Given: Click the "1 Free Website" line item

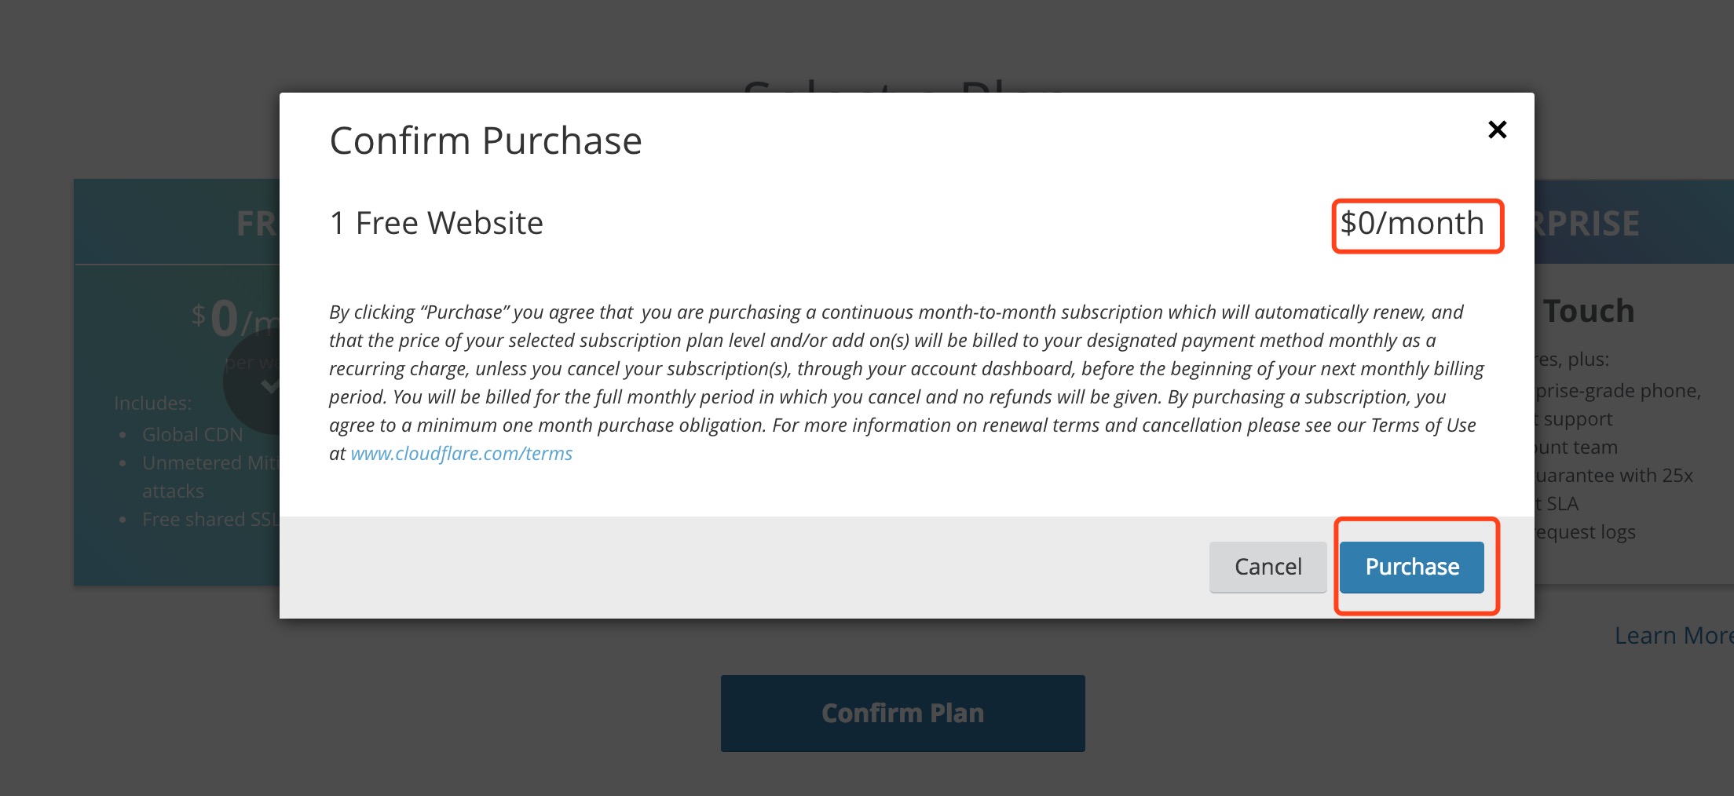Looking at the screenshot, I should (436, 224).
